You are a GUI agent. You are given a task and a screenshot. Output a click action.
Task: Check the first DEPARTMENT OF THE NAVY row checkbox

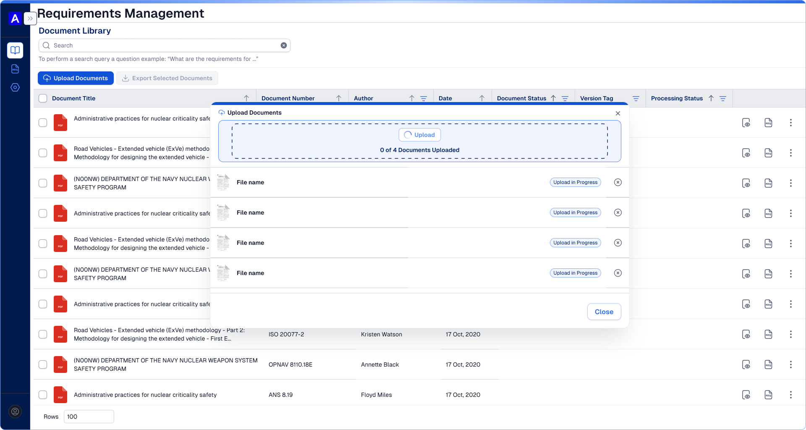click(x=43, y=183)
